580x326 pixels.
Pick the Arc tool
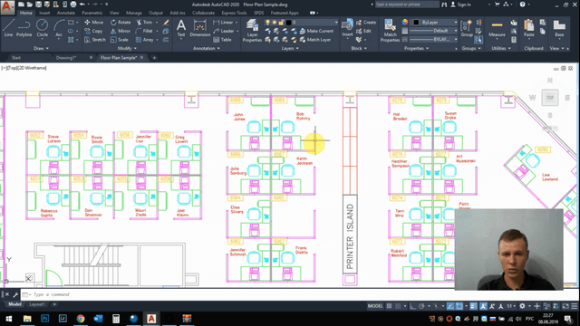click(59, 28)
